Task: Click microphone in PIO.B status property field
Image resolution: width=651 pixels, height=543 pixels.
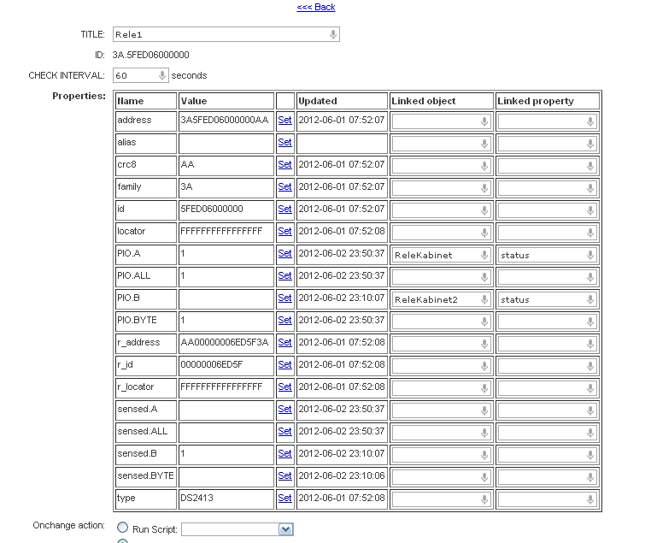Action: pos(590,299)
